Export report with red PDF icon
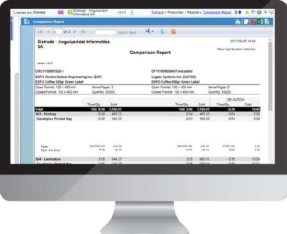 tap(254, 21)
